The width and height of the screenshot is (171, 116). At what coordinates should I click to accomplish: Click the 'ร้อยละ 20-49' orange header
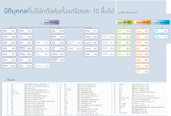142,22
